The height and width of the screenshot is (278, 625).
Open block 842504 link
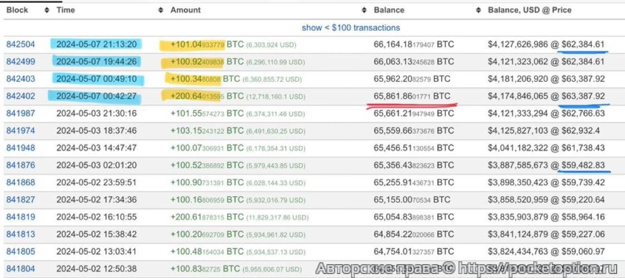tap(21, 44)
